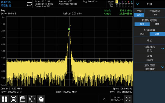Click the Mkr1 314.1 MHz readout
165x103 pixels.
point(118,11)
